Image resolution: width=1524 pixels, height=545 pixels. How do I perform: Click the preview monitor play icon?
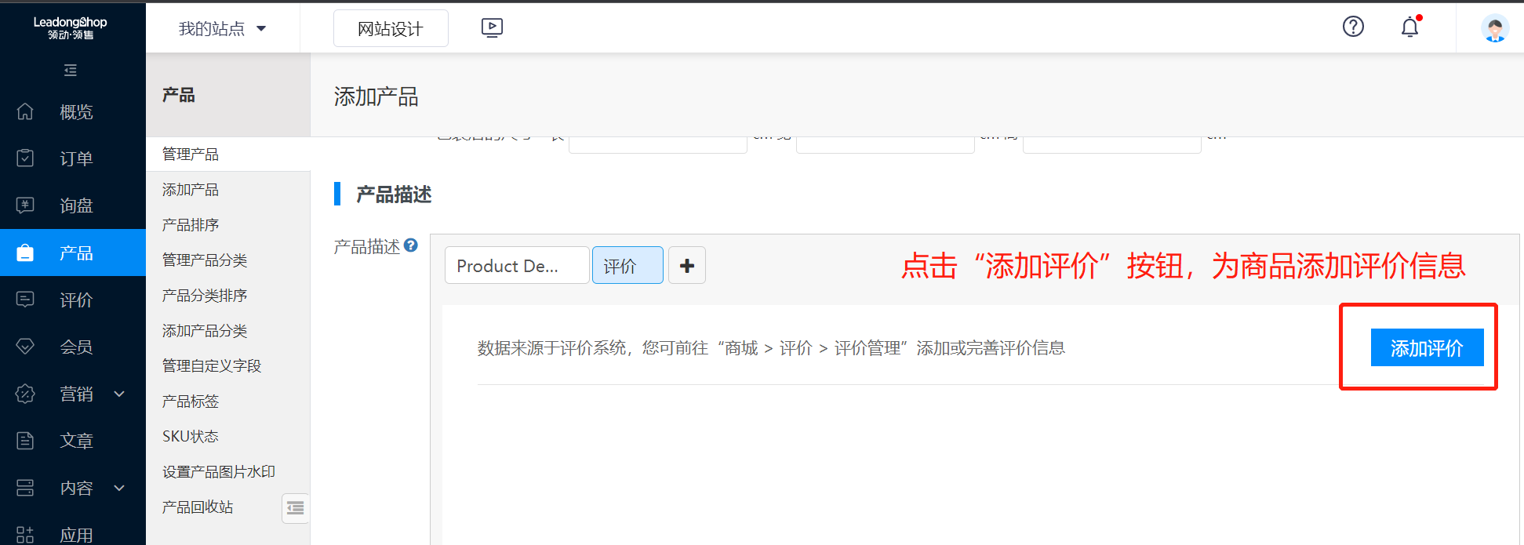(492, 28)
